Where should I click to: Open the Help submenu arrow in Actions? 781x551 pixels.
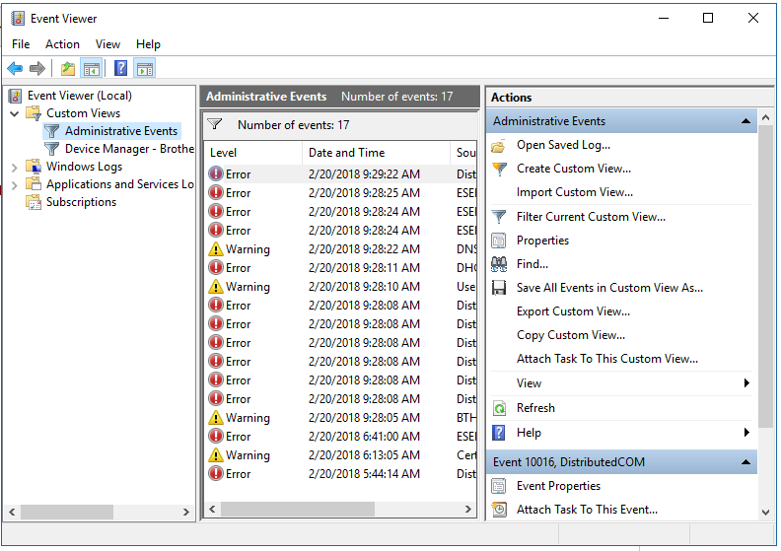tap(746, 432)
